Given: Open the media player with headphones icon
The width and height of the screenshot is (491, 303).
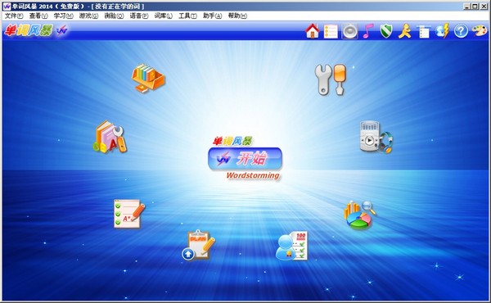Looking at the screenshot, I should click(376, 137).
